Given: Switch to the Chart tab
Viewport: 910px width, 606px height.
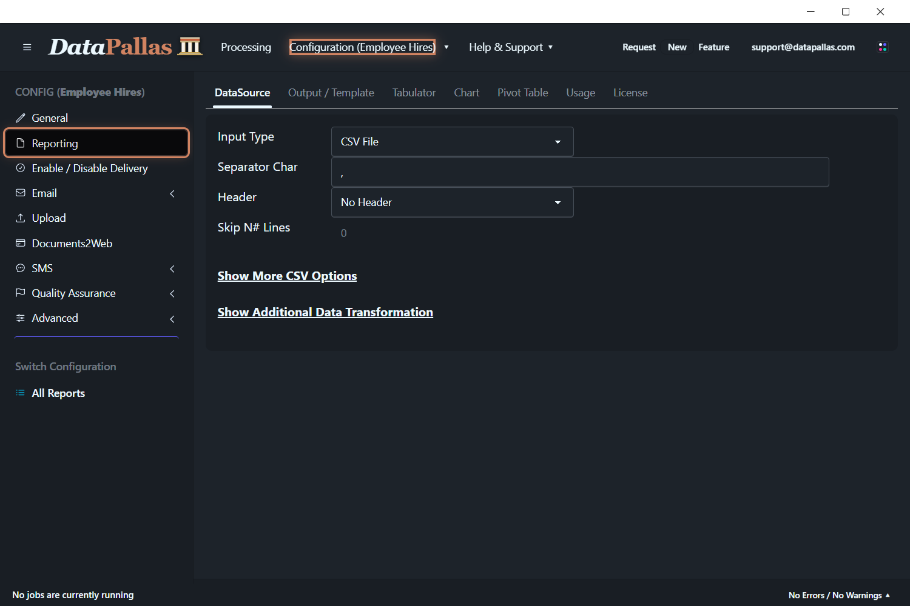Looking at the screenshot, I should click(467, 93).
